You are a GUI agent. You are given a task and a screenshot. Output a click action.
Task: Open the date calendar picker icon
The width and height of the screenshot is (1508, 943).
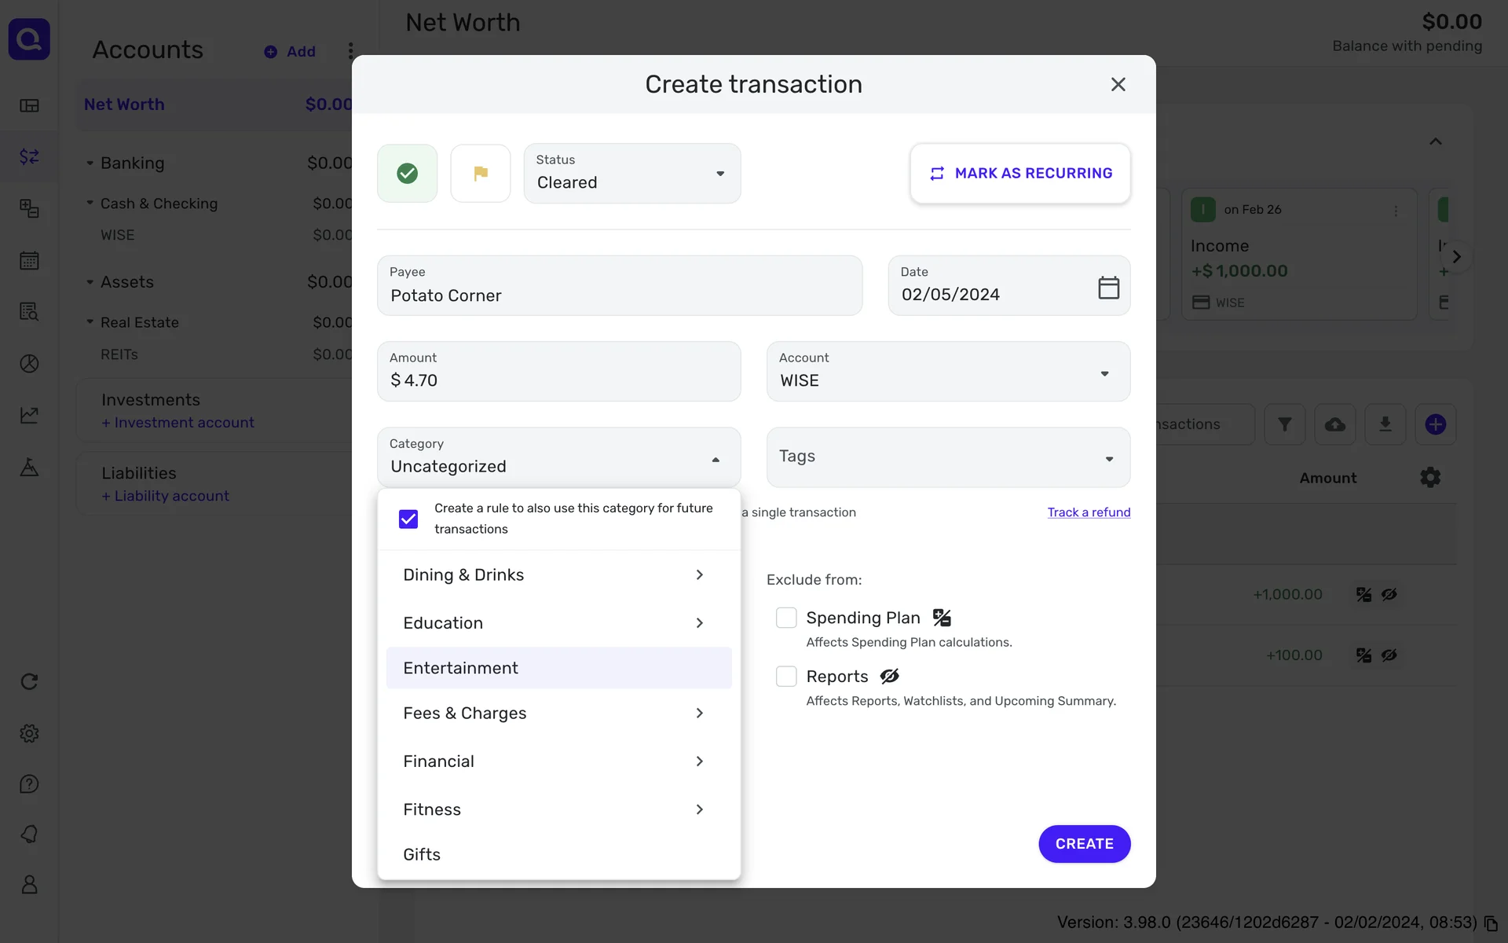tap(1108, 288)
